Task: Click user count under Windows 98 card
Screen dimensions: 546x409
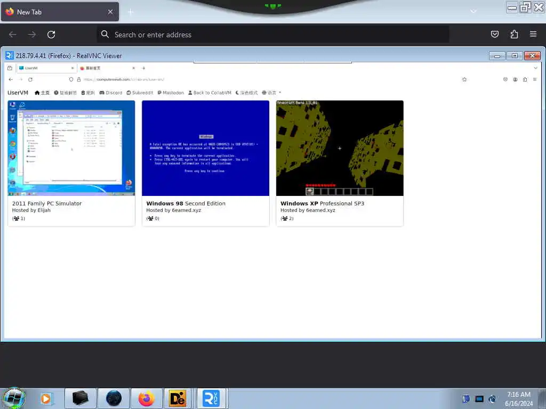Action: coord(153,218)
